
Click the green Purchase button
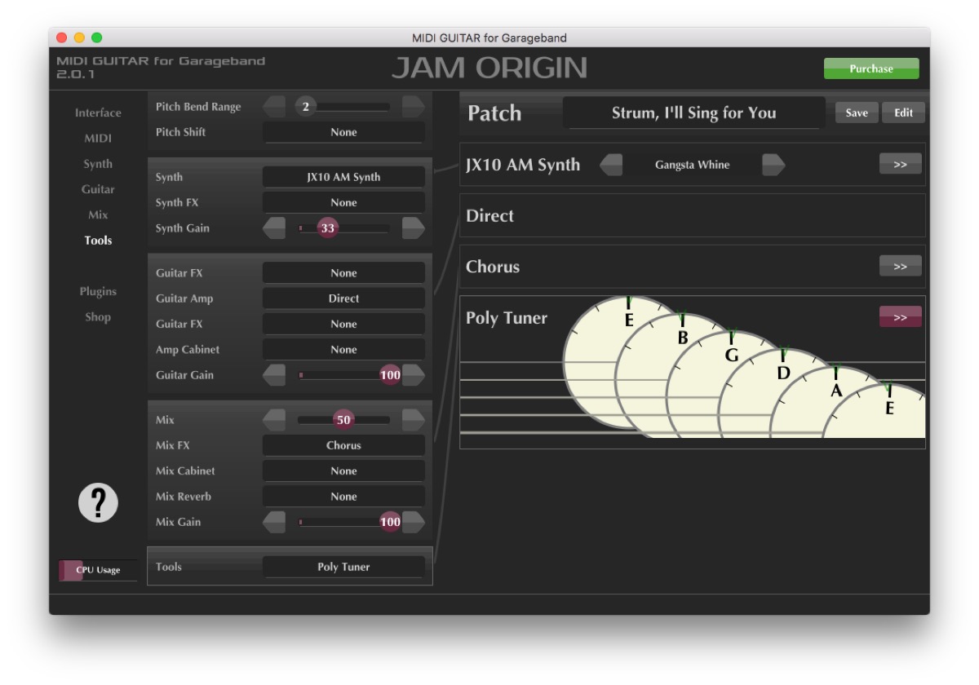(x=871, y=68)
